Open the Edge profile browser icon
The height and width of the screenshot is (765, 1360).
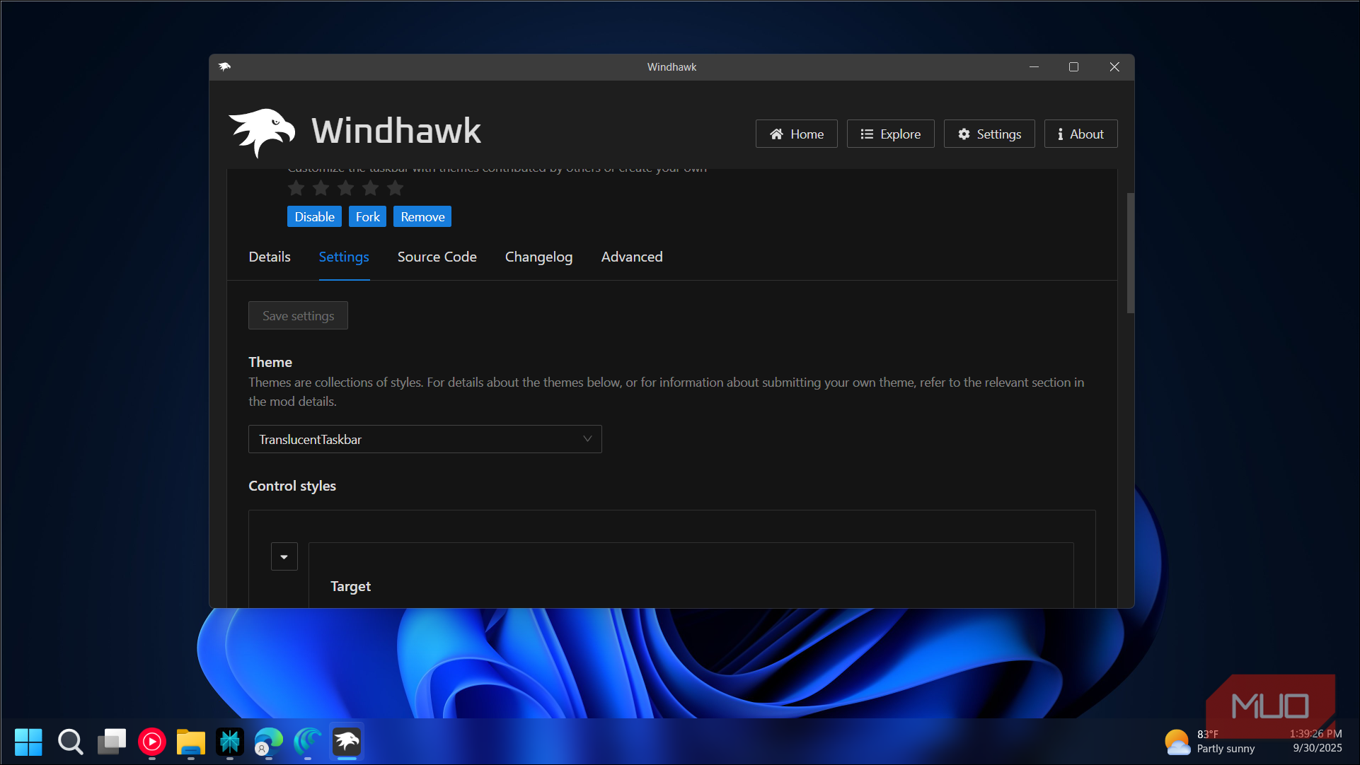pos(268,742)
